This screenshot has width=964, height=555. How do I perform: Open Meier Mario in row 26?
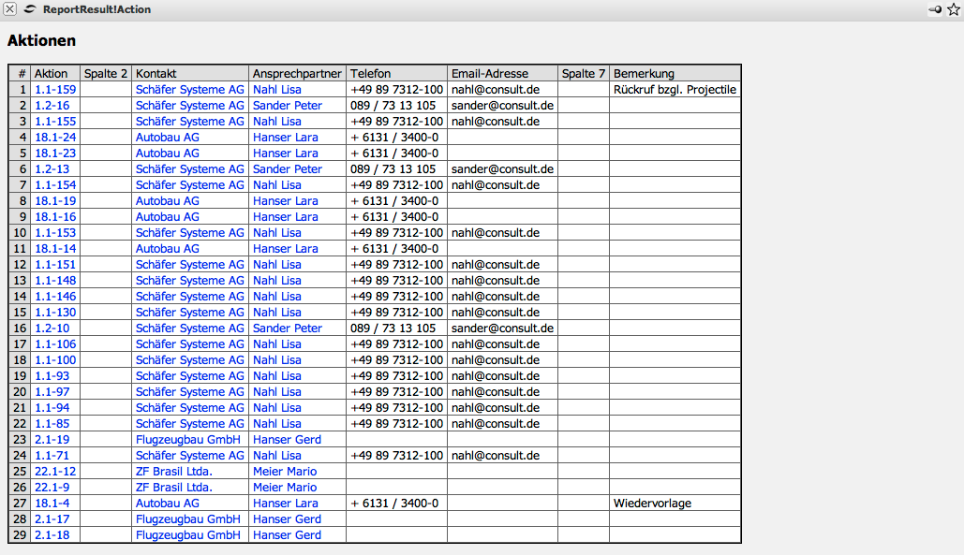[285, 488]
